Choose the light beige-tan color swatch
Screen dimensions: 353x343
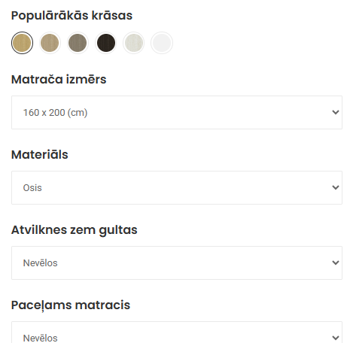point(50,43)
